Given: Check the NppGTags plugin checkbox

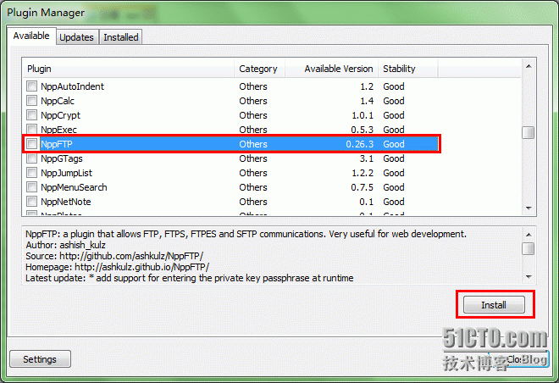Looking at the screenshot, I should click(x=31, y=158).
